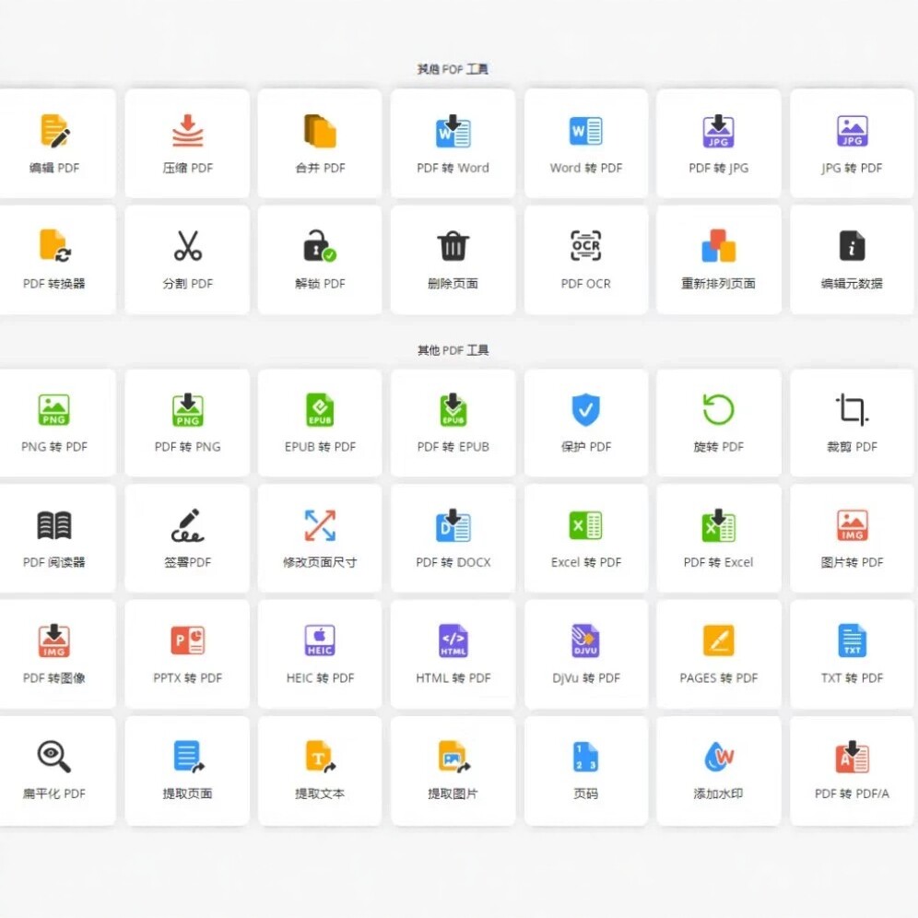This screenshot has height=918, width=918.
Task: 打开 合并 PDF 工具
Action: (319, 143)
